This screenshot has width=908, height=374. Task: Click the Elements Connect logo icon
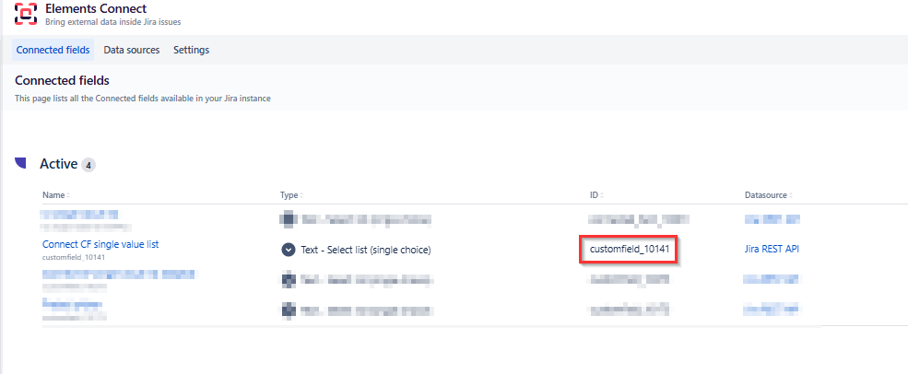[27, 16]
